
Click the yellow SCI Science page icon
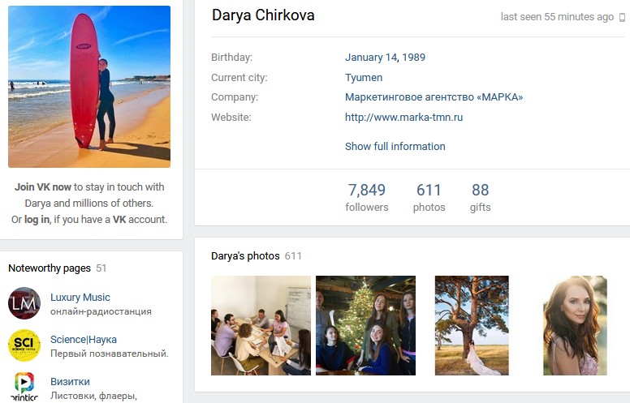coord(24,345)
